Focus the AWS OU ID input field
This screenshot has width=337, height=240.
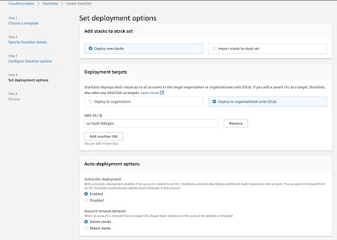point(151,124)
